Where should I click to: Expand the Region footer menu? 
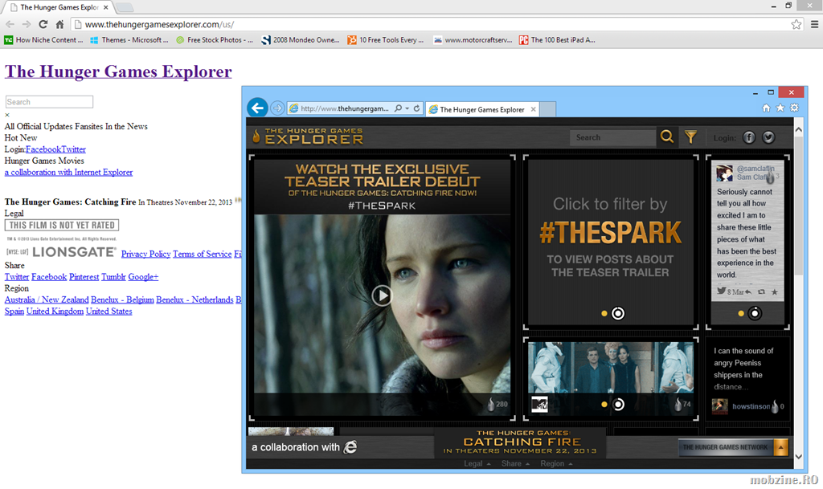(x=556, y=463)
